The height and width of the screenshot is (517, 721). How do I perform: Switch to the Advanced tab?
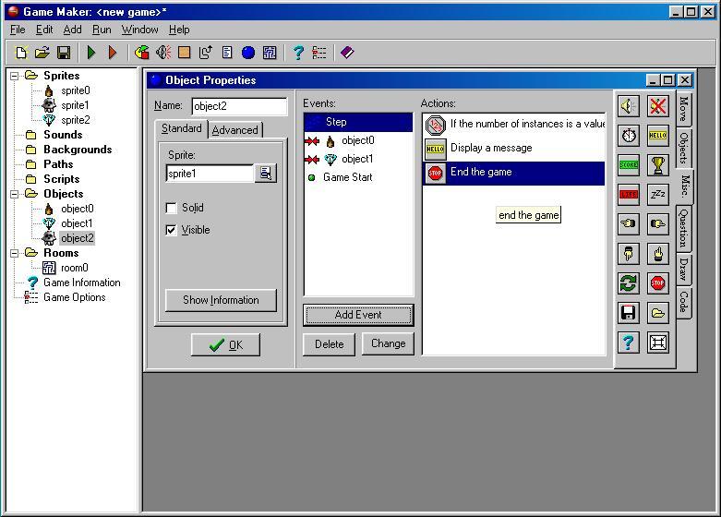[x=235, y=130]
